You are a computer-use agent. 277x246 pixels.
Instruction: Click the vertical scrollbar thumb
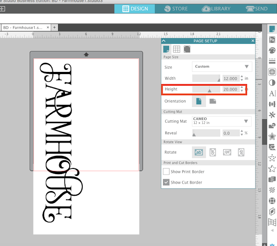point(264,132)
